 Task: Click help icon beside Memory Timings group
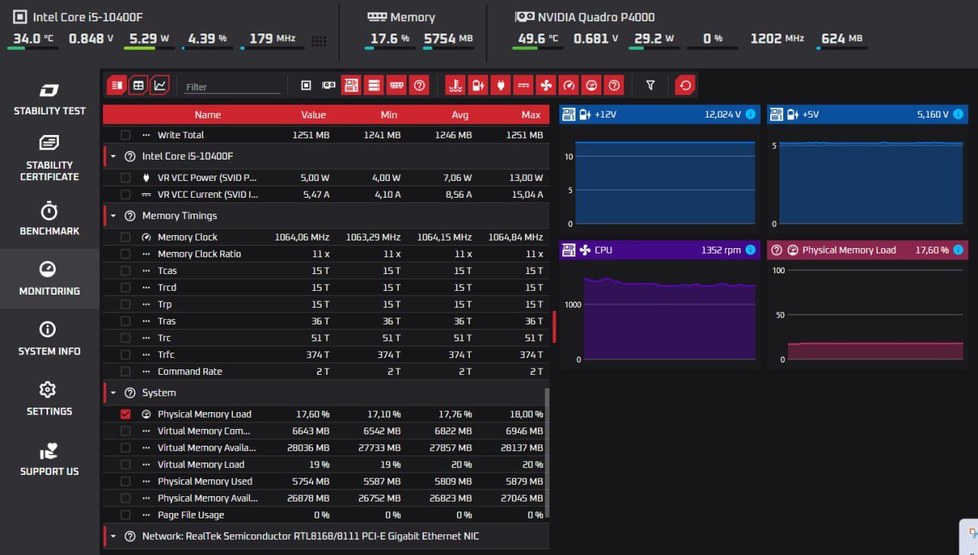tap(130, 216)
